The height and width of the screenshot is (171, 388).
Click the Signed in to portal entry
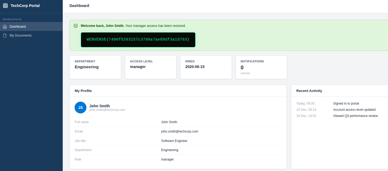point(346,104)
